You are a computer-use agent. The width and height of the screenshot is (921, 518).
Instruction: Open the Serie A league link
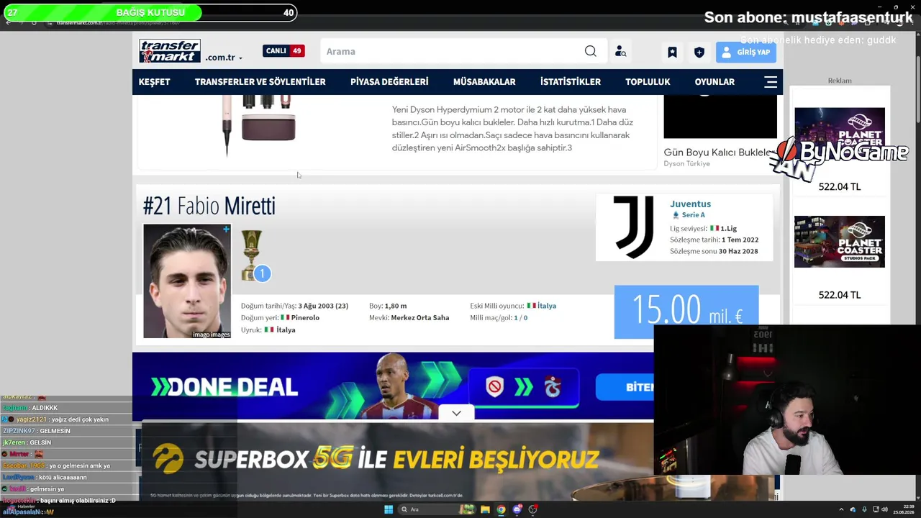click(694, 215)
